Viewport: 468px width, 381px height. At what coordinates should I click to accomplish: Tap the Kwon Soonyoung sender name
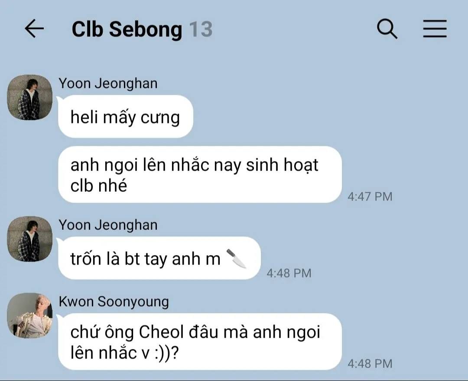click(x=114, y=302)
